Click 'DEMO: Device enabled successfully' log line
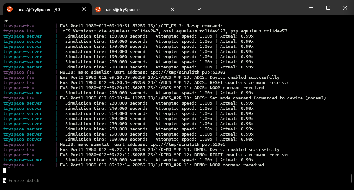Viewport: 354px width, 190px height. [x=170, y=149]
